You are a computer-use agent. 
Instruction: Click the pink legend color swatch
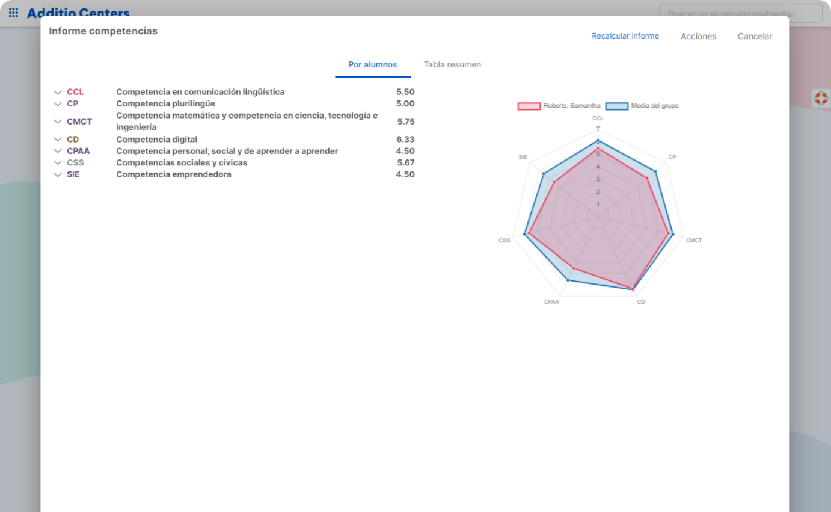point(527,105)
